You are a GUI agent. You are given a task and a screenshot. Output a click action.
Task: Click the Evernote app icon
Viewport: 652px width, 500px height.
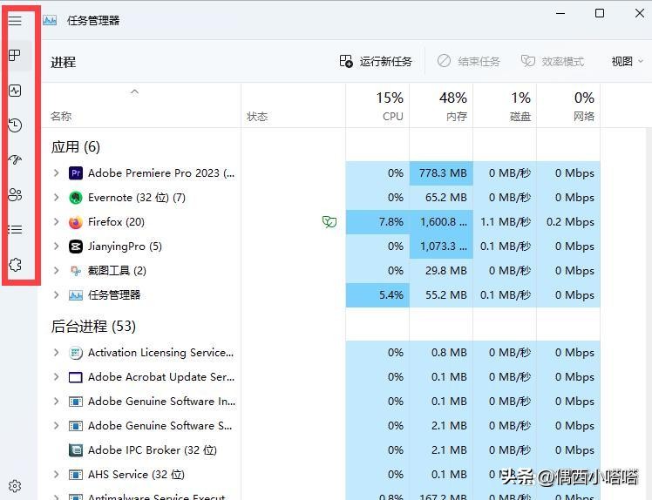(76, 198)
